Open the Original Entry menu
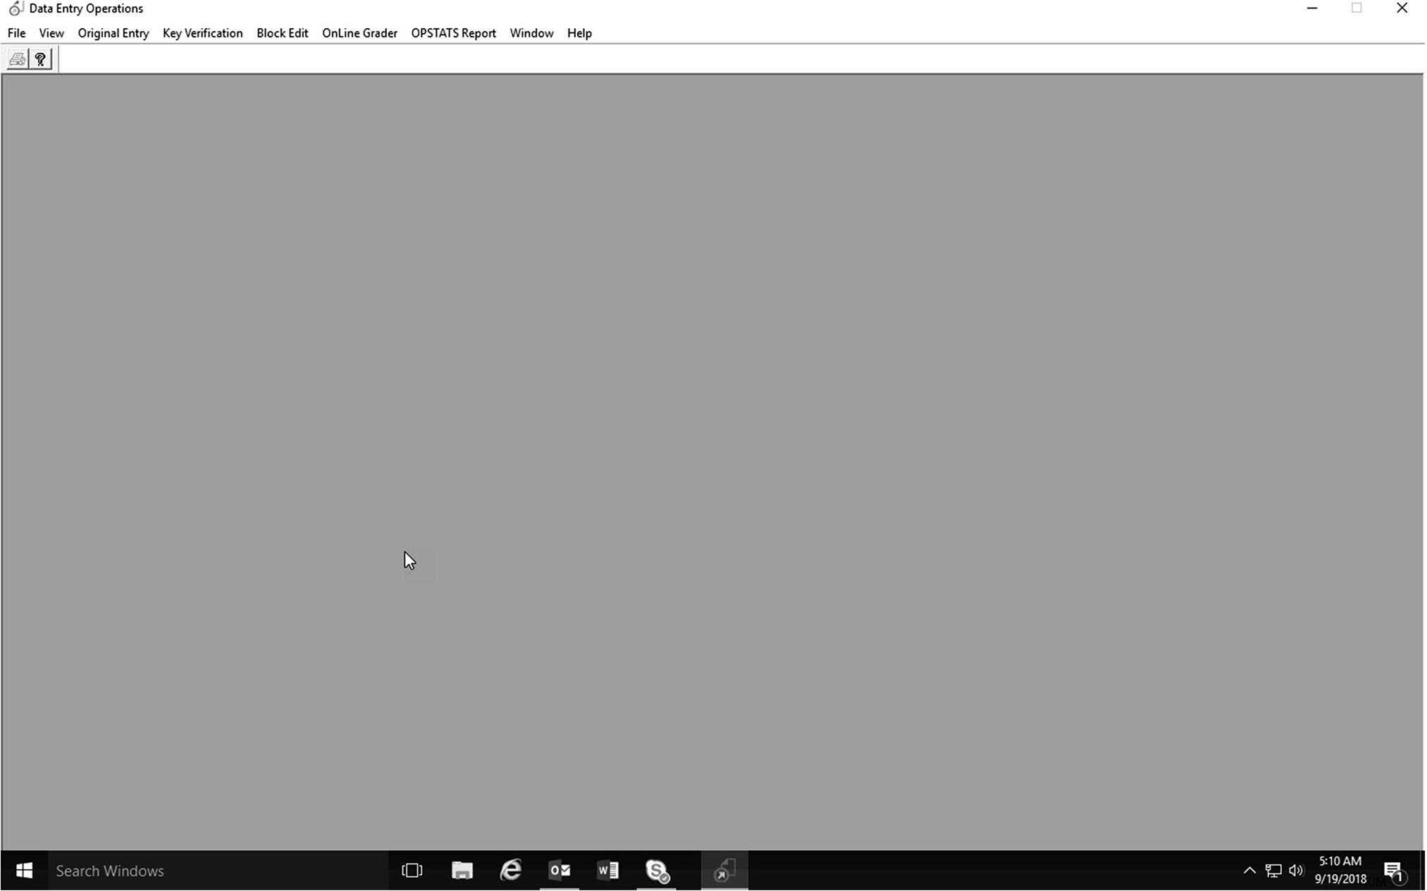Image resolution: width=1427 pixels, height=891 pixels. point(113,33)
